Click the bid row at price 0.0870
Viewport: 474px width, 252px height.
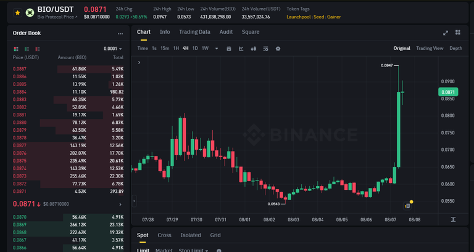[68, 217]
